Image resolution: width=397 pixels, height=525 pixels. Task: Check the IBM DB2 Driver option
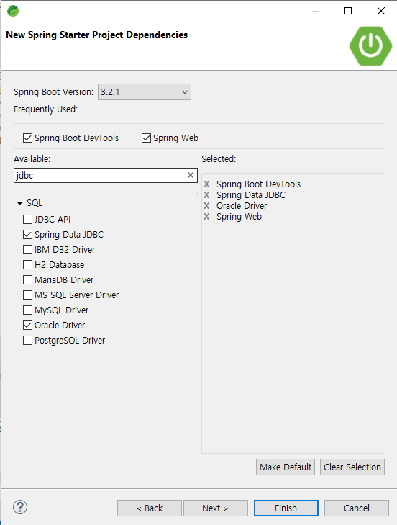point(27,249)
